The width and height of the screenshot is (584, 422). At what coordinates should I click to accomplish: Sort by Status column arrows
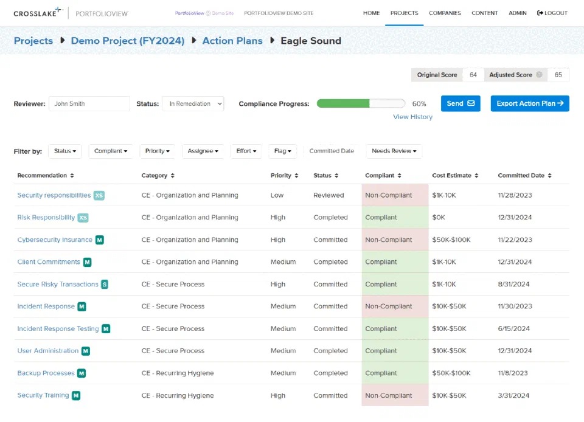coord(336,175)
